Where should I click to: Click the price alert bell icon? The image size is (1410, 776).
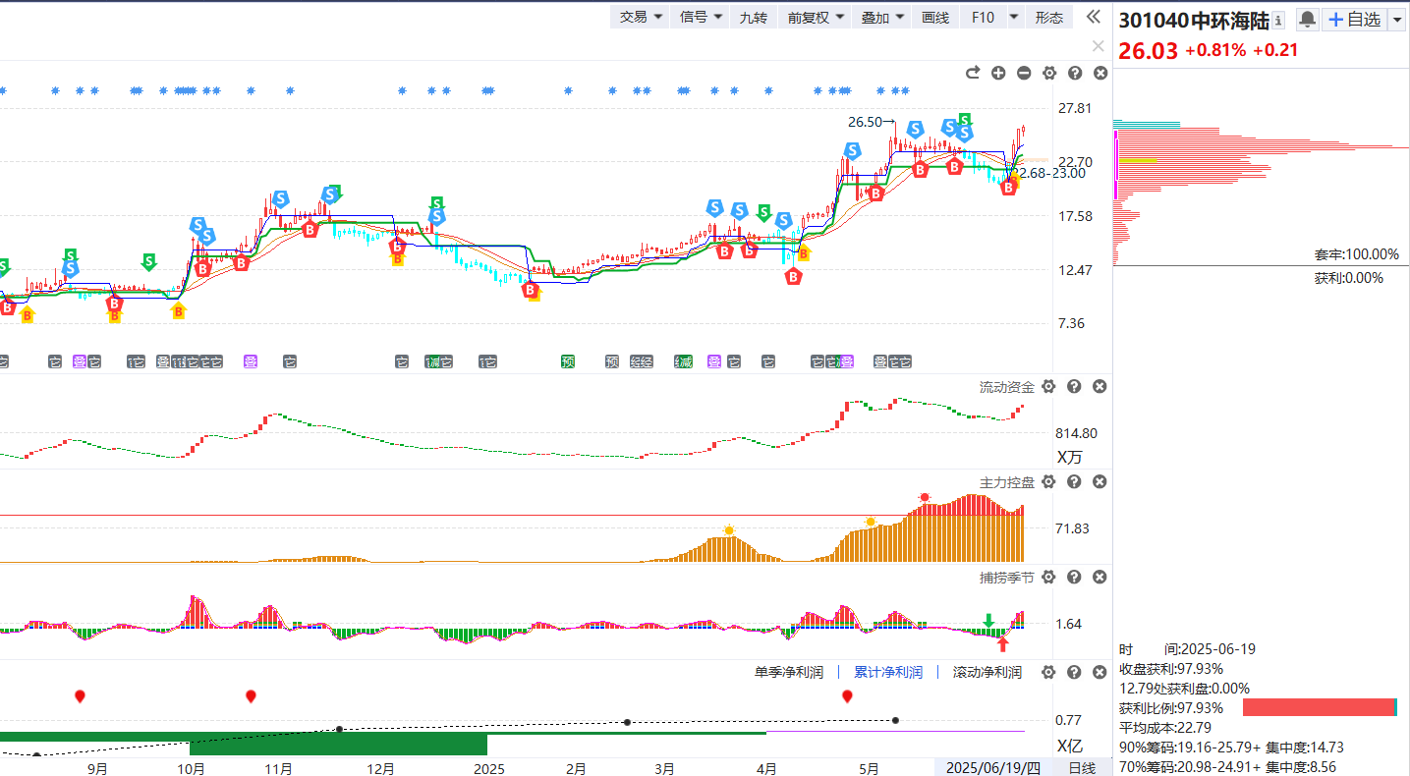coord(1307,20)
